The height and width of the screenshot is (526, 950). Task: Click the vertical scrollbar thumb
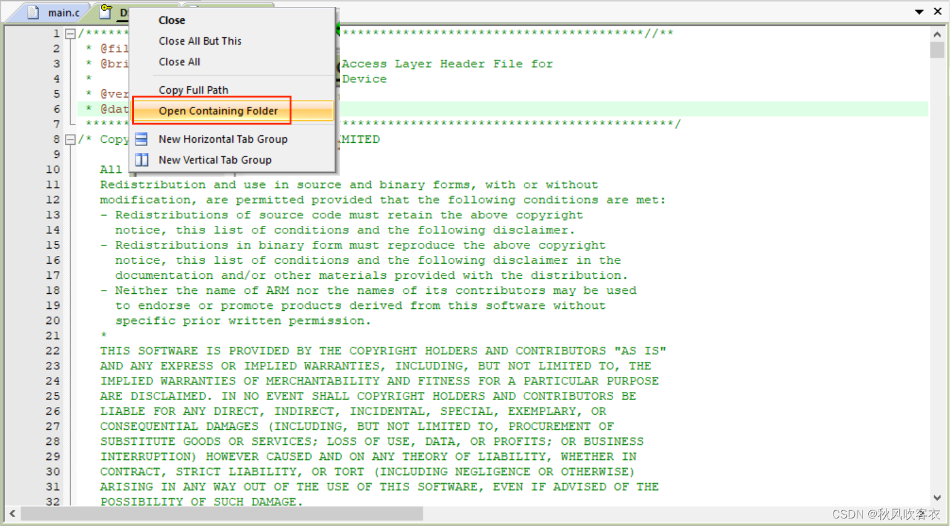(x=937, y=50)
